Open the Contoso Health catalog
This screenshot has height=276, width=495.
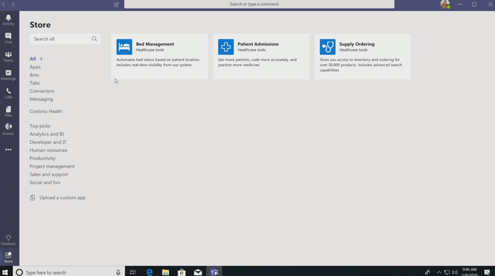(46, 111)
